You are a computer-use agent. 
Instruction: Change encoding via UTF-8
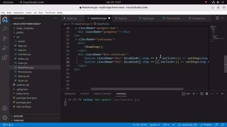tap(166, 125)
